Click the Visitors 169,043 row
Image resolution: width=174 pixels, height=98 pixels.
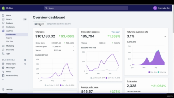[101, 43]
